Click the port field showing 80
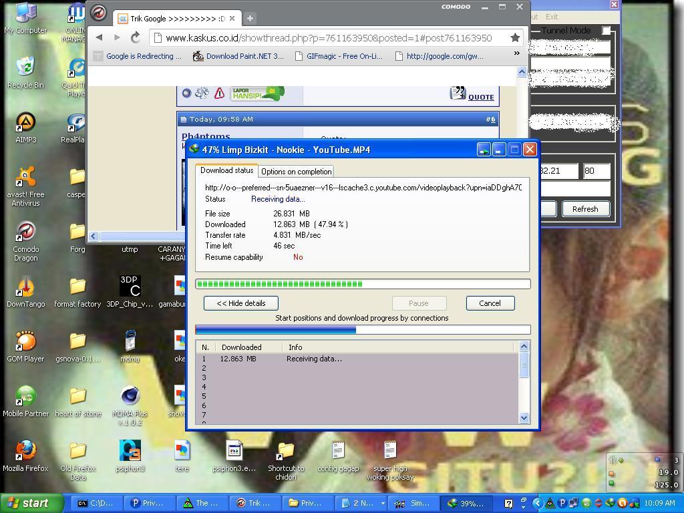The width and height of the screenshot is (684, 513). (596, 171)
